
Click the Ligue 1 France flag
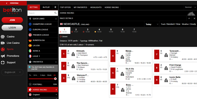pos(30,56)
